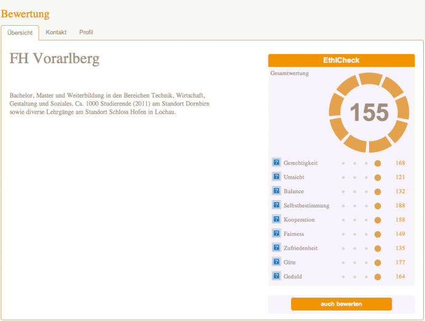The width and height of the screenshot is (425, 321).
Task: Click the Selbstbestimmung label
Action: pos(306,206)
